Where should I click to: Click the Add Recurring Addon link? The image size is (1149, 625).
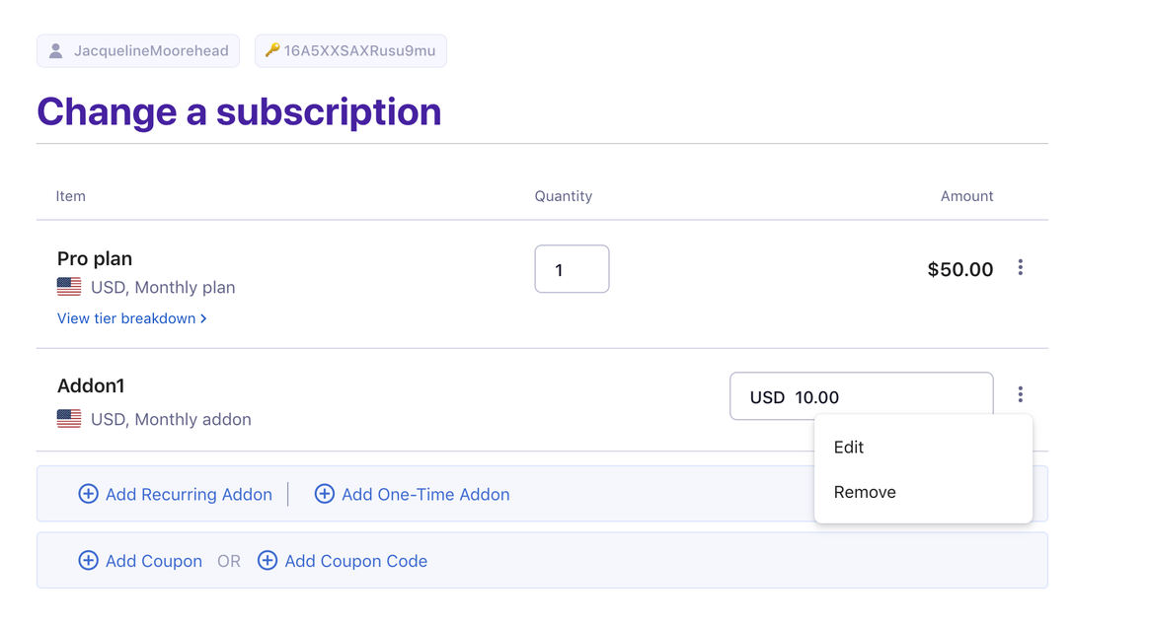(189, 495)
